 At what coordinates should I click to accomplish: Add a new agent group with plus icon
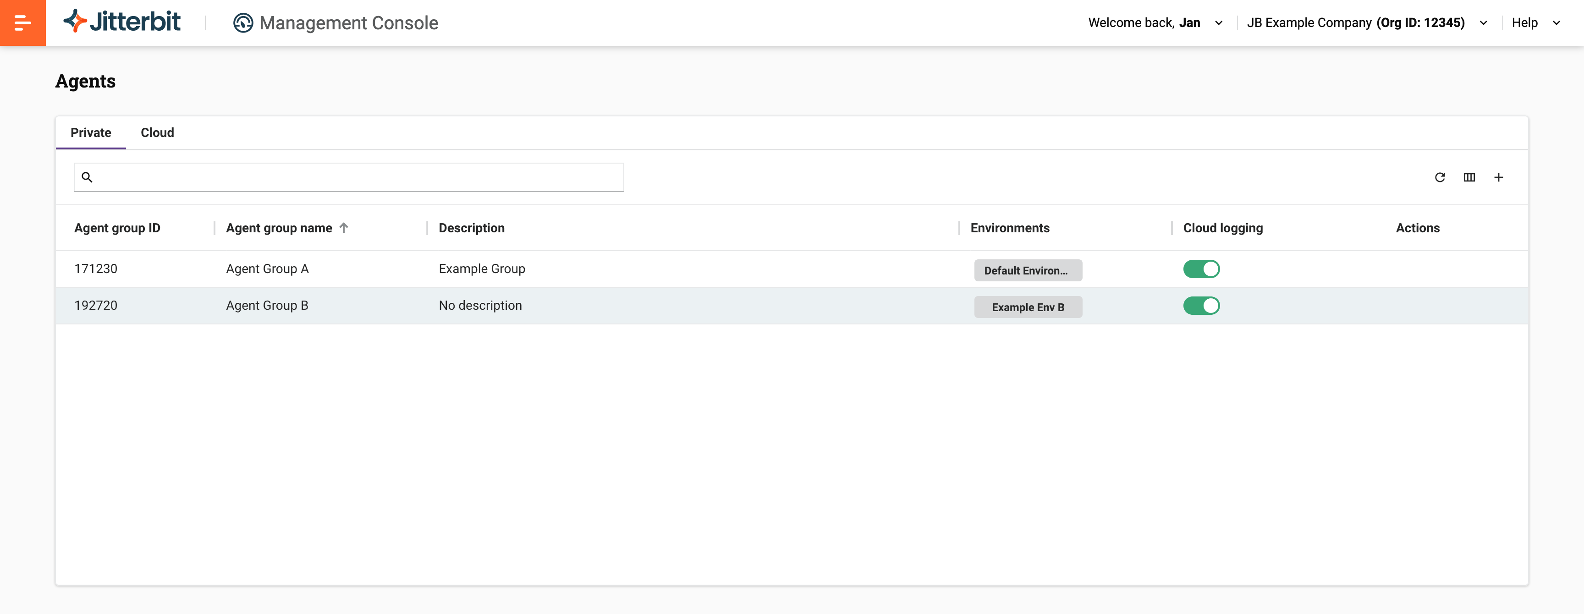point(1499,177)
